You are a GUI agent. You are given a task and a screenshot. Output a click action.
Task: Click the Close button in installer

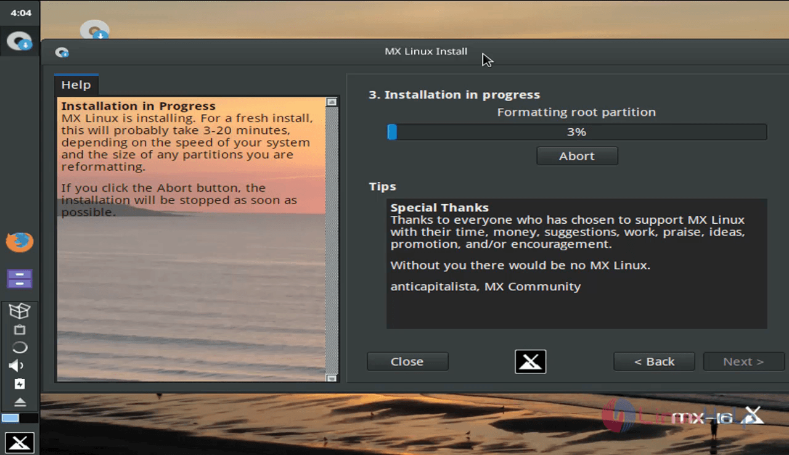point(407,362)
